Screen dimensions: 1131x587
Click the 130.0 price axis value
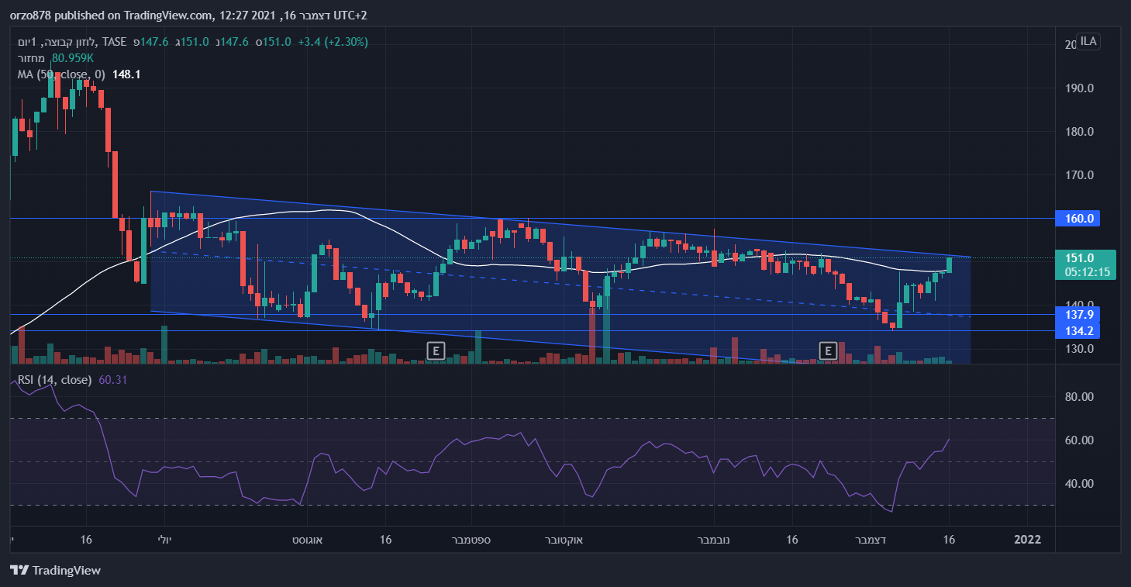coord(1079,349)
